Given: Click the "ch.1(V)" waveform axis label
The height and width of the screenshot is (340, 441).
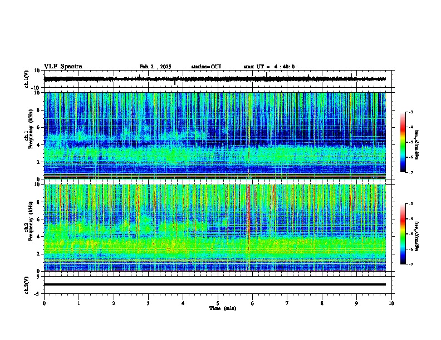Looking at the screenshot, I should tap(27, 79).
